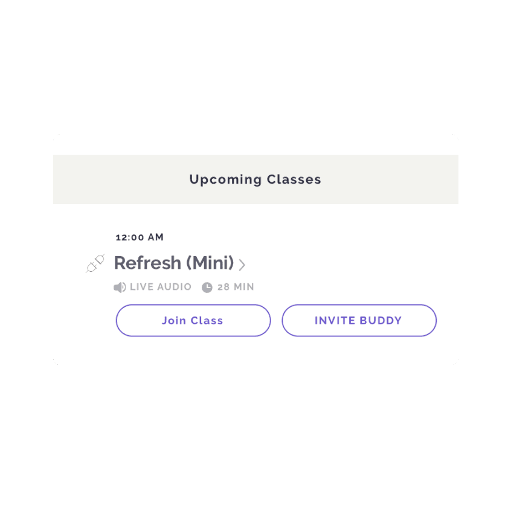Click the plug icon beside Refresh (Mini)
Viewport: 511px width, 511px height.
pos(95,262)
